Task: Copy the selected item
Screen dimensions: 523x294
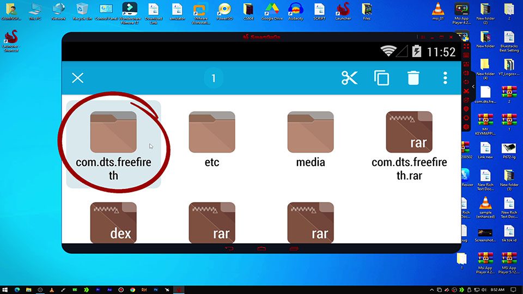Action: pos(381,78)
